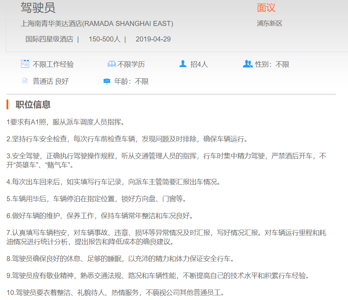Click the 150-500人 company size label
The image size is (348, 300).
coord(104,39)
